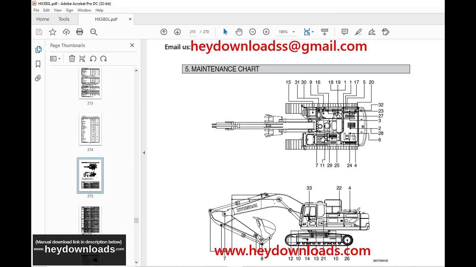Open the File menu
Image resolution: width=476 pixels, height=267 pixels.
click(36, 10)
